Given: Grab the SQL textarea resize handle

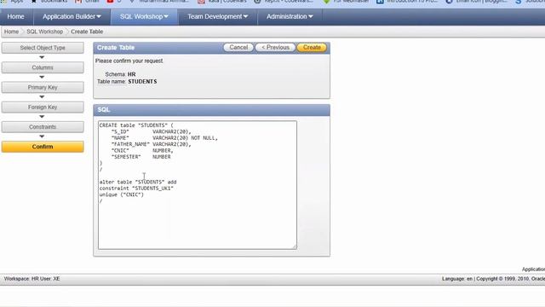Looking at the screenshot, I should (295, 246).
